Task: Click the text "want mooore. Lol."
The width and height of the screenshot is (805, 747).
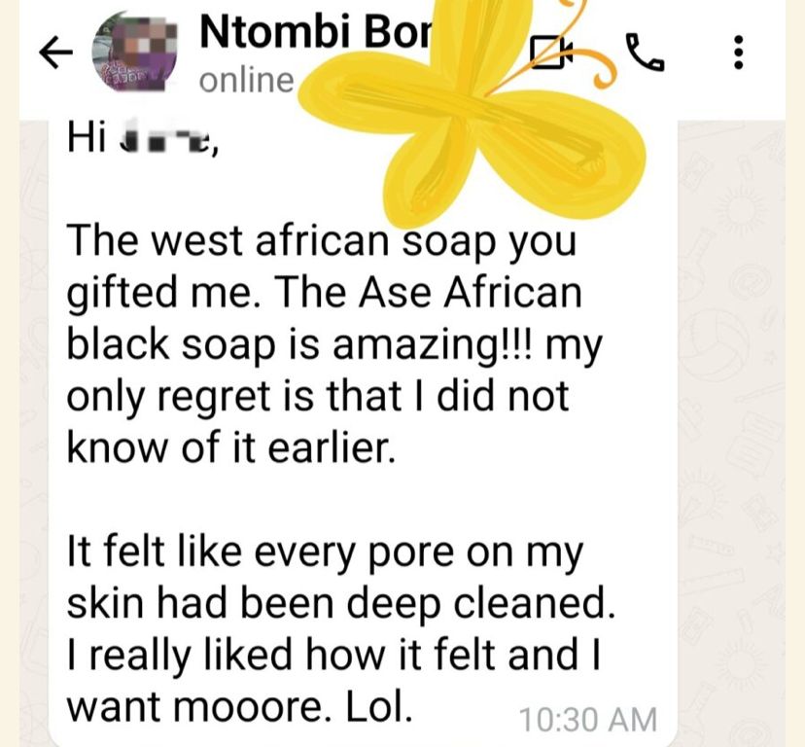Action: pos(240,708)
